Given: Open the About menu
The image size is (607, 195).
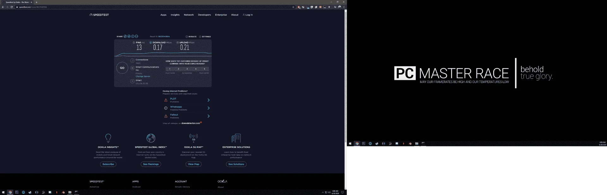Looking at the screenshot, I should (235, 15).
